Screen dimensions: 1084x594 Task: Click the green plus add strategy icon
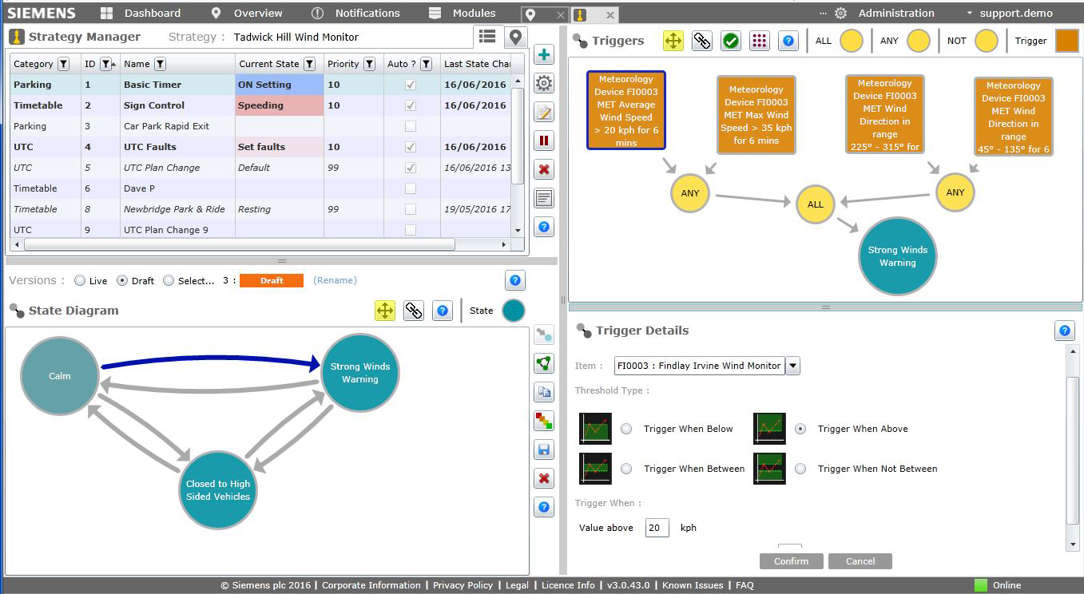[x=544, y=55]
